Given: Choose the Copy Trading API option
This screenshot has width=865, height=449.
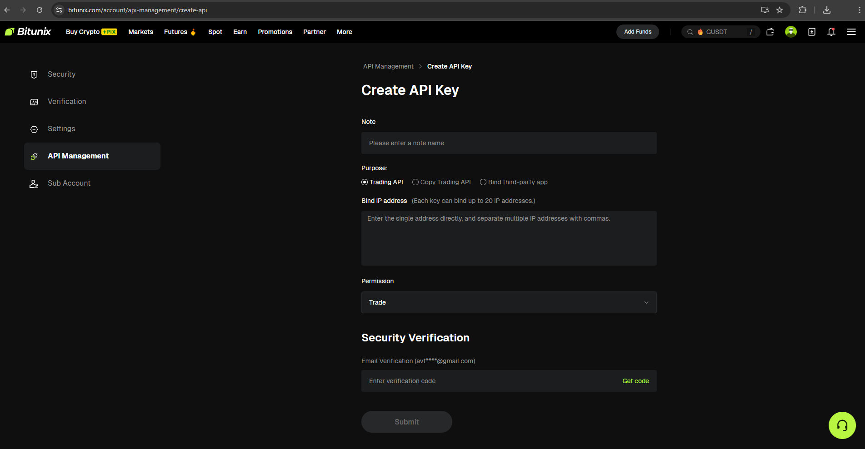Looking at the screenshot, I should coord(415,182).
